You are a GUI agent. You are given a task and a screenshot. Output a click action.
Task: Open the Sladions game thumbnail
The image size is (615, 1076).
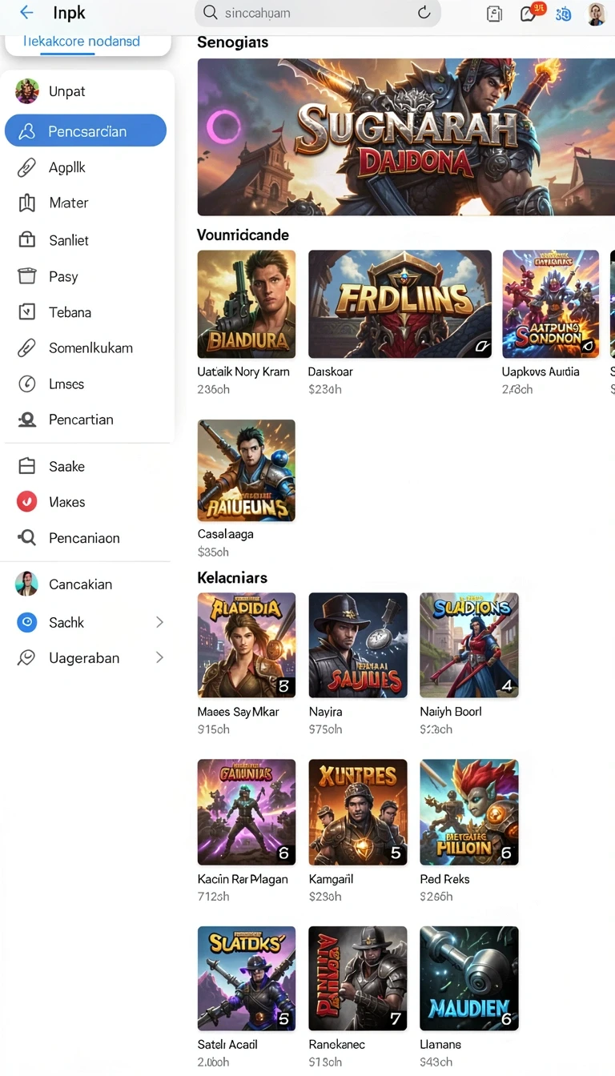(469, 645)
